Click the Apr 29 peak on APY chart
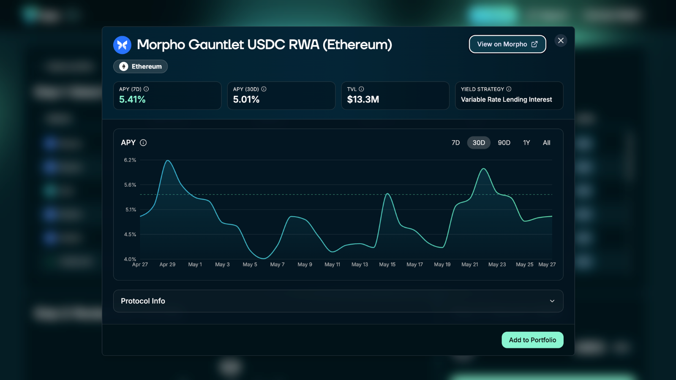 point(168,160)
